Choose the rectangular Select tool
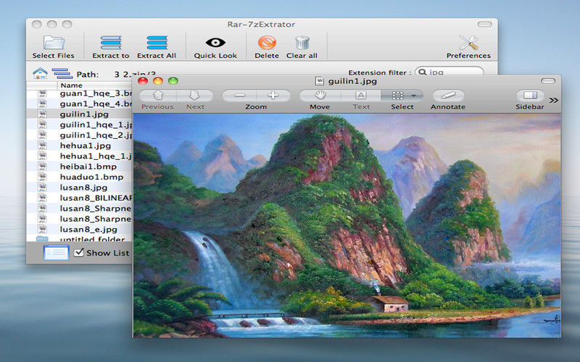 click(x=397, y=96)
